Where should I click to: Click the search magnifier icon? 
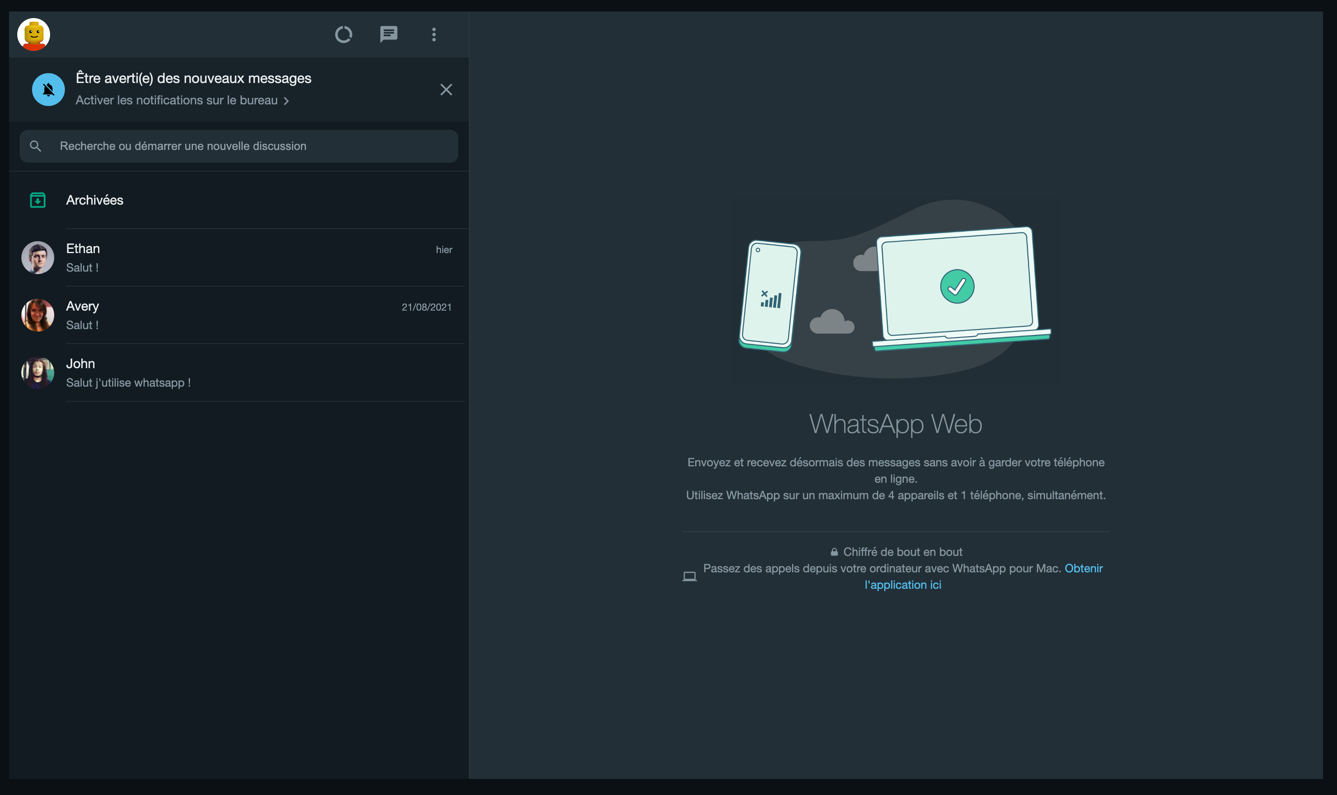35,146
